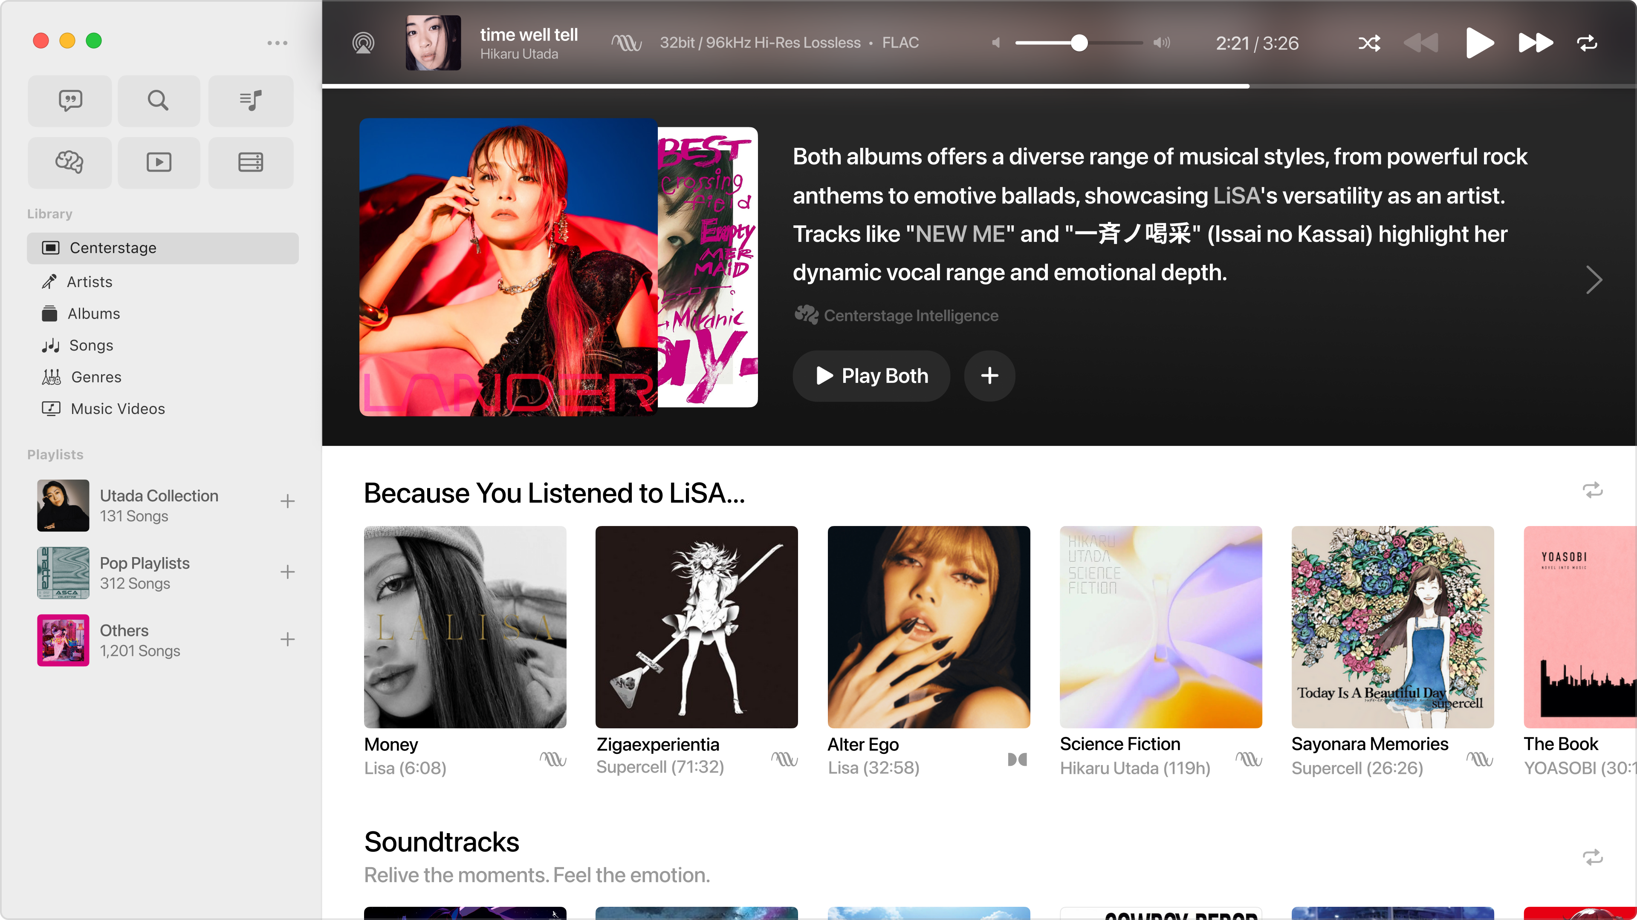Switch to the Albums library section

[94, 313]
